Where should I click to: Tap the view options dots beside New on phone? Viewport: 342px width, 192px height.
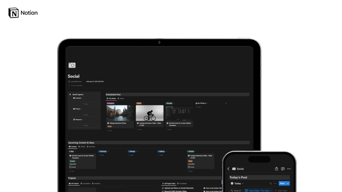(x=275, y=183)
